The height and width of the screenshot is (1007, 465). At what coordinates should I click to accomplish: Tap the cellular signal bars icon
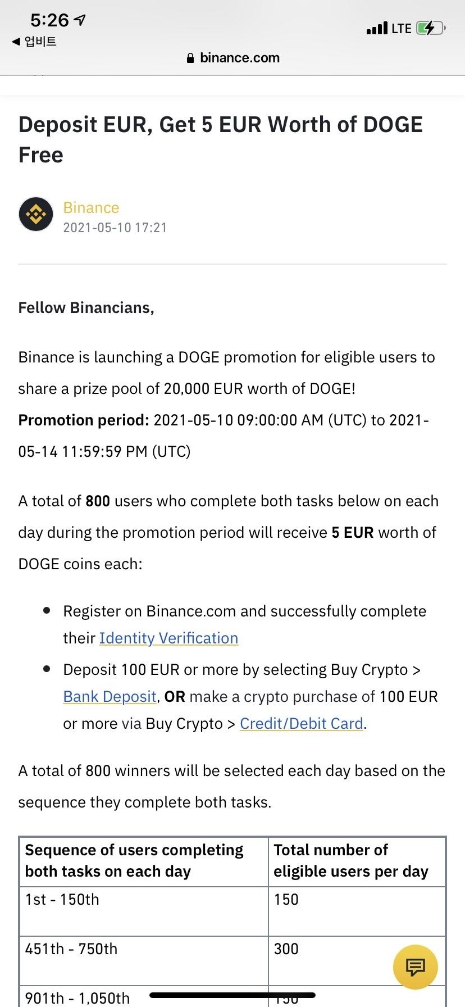[x=376, y=28]
